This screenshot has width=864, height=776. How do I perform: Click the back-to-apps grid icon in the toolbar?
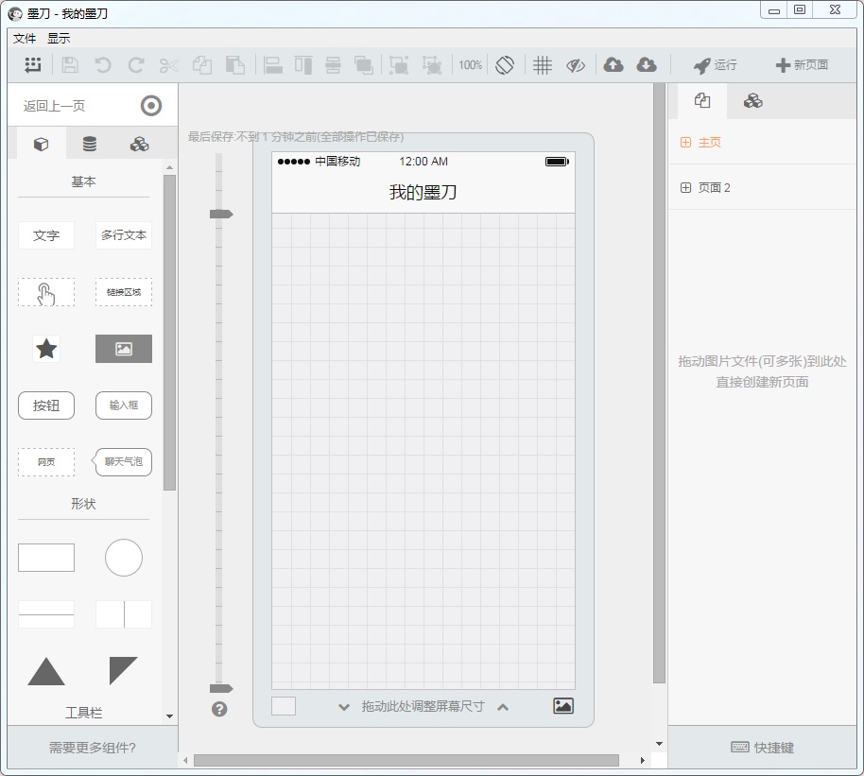33,65
